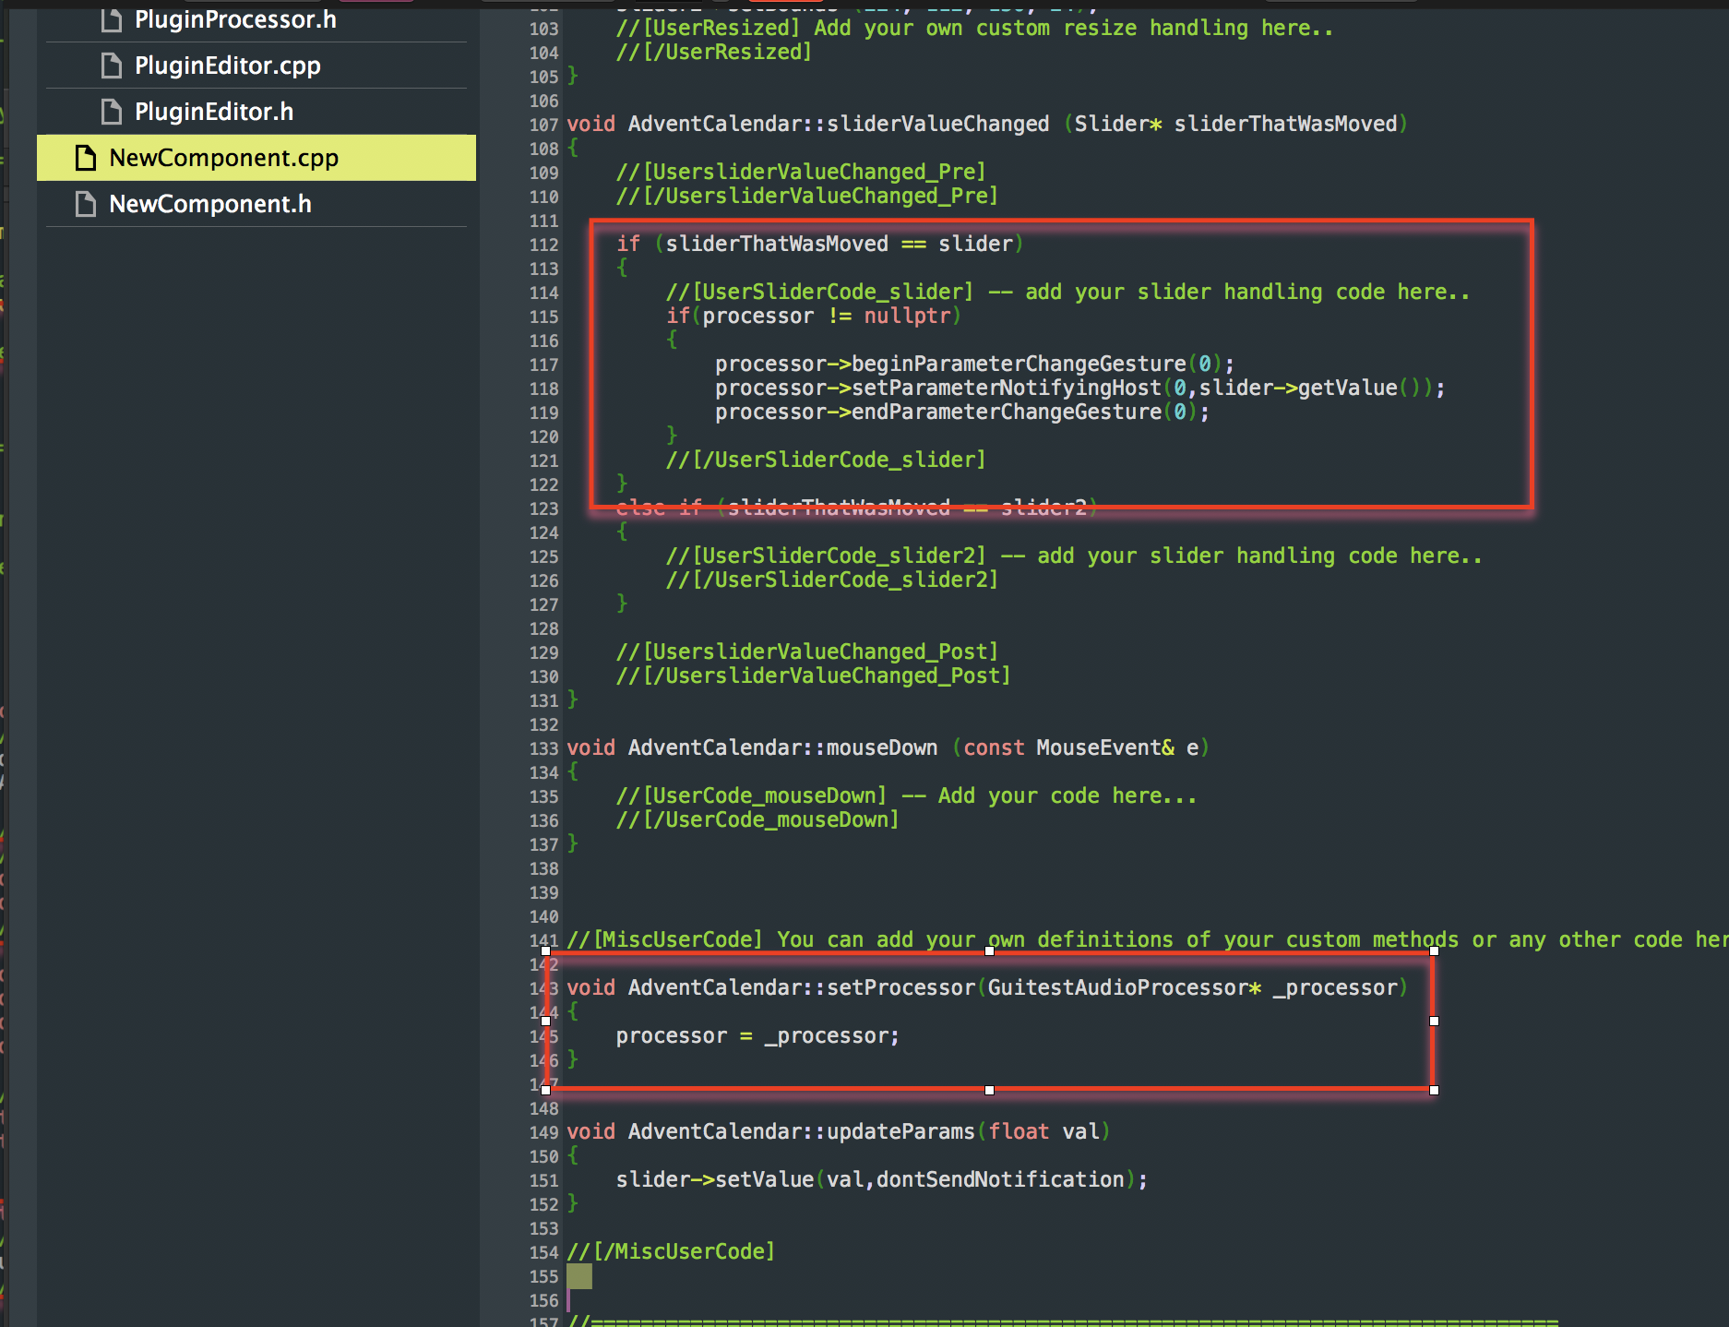
Task: Switch to the NewComponent.h file name
Action: point(210,204)
